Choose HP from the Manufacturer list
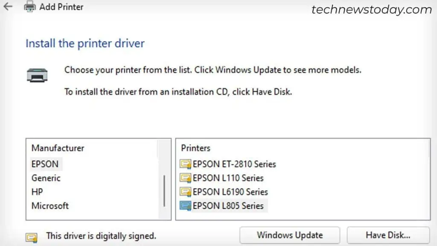 pos(37,192)
